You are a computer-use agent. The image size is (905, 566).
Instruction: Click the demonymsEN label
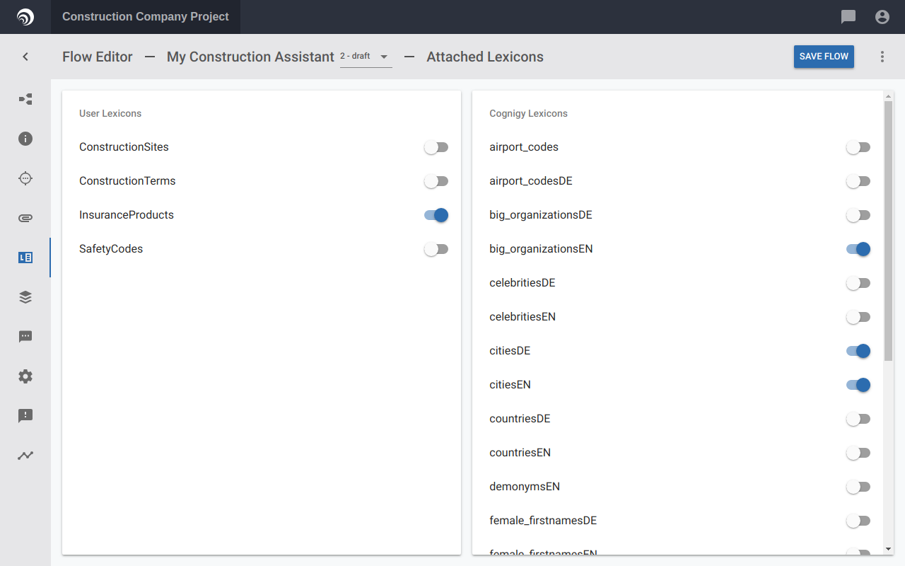coord(525,487)
